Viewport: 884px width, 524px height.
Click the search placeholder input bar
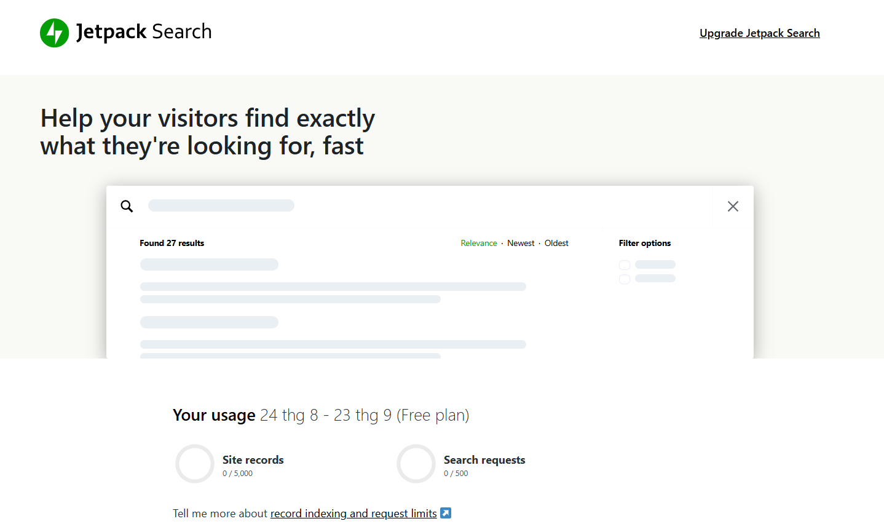point(221,205)
